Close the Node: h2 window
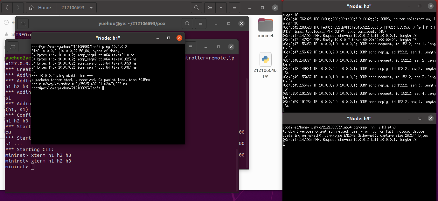 pyautogui.click(x=431, y=6)
